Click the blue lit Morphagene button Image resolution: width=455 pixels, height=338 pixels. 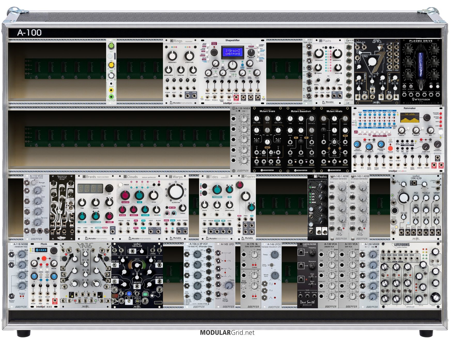coord(129,294)
